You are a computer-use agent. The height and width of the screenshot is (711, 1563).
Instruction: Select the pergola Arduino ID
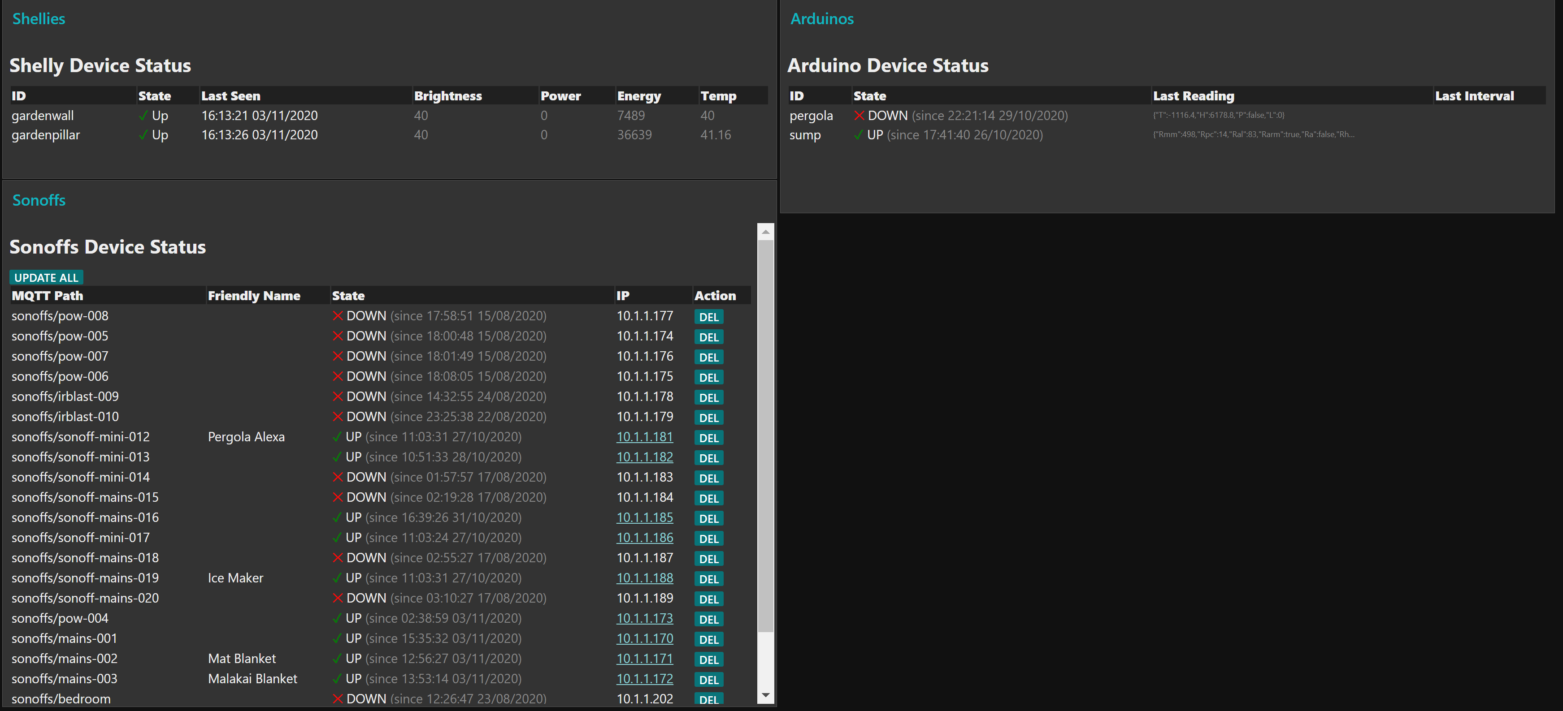pyautogui.click(x=811, y=115)
